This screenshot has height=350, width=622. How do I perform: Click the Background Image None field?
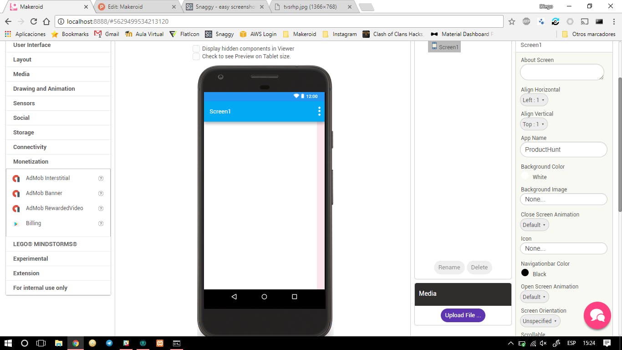point(563,199)
